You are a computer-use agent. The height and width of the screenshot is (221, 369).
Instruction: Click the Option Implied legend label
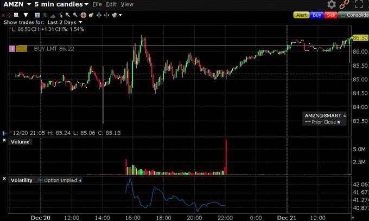[60, 180]
